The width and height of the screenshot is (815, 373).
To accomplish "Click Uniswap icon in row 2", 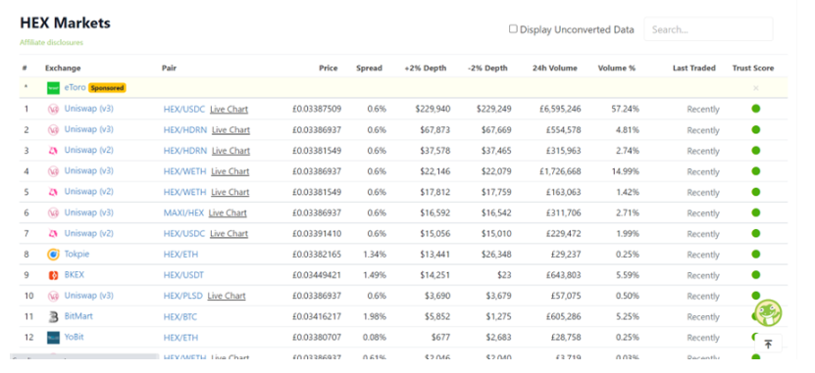I will point(53,129).
